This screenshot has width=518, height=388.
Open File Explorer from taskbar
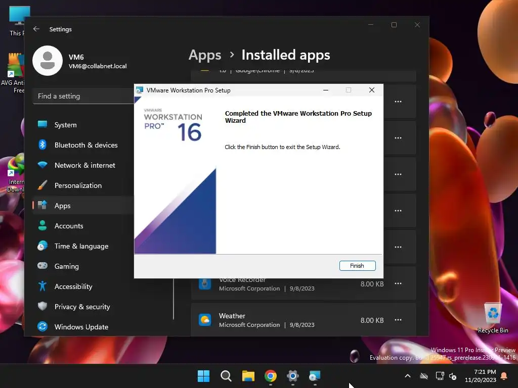coord(248,376)
